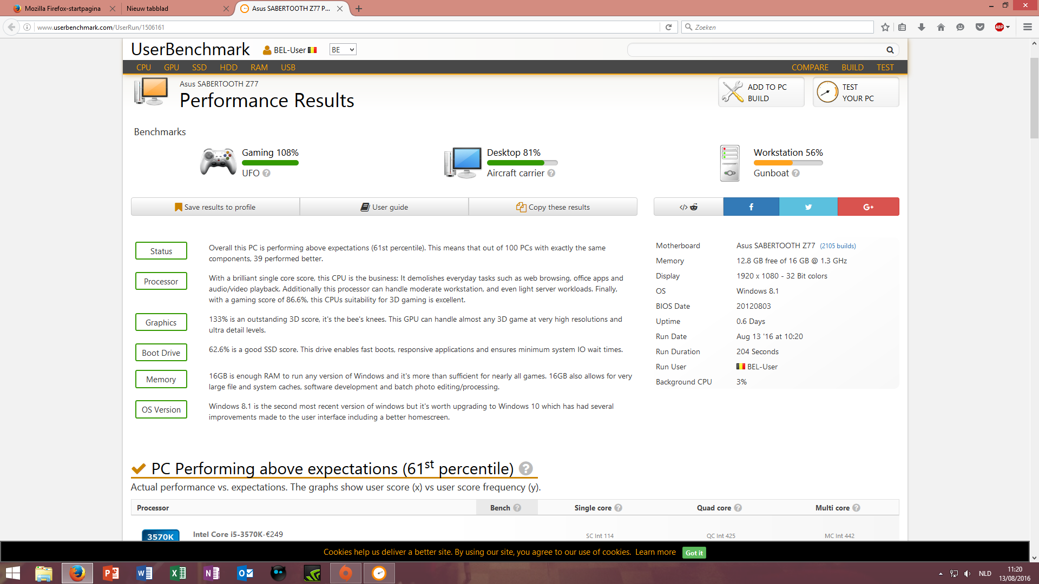Share results via embed/reddit button

click(688, 207)
